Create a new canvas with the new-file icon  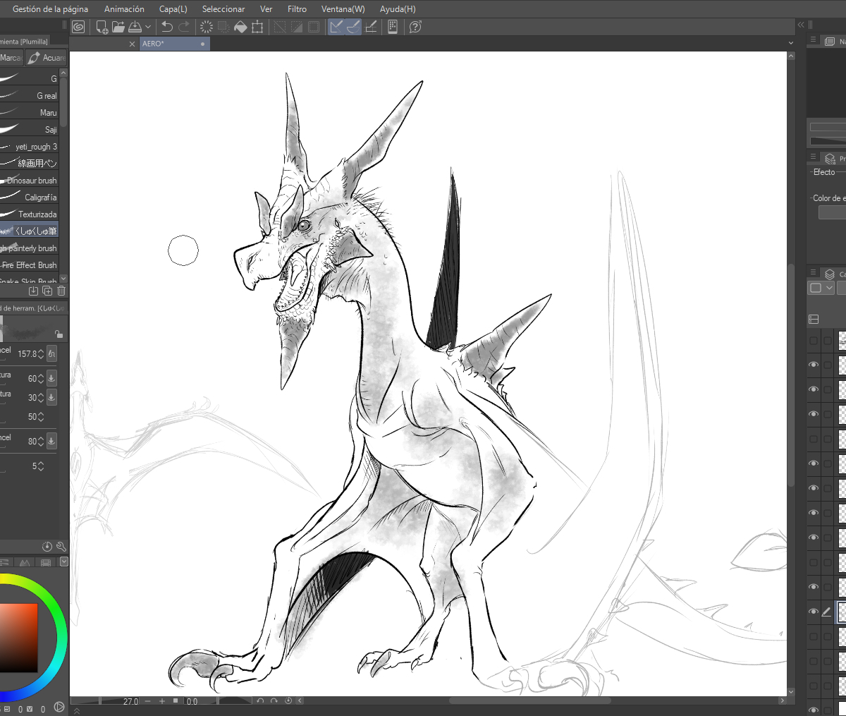point(102,27)
